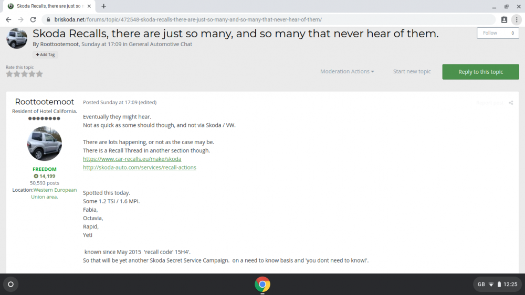Close the Skoda Recalls tab
Viewport: 525px width, 295px height.
pyautogui.click(x=89, y=6)
